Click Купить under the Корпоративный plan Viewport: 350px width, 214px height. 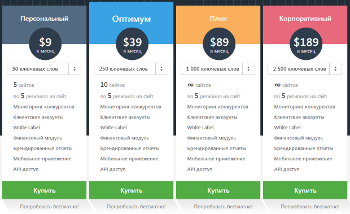[x=305, y=190]
